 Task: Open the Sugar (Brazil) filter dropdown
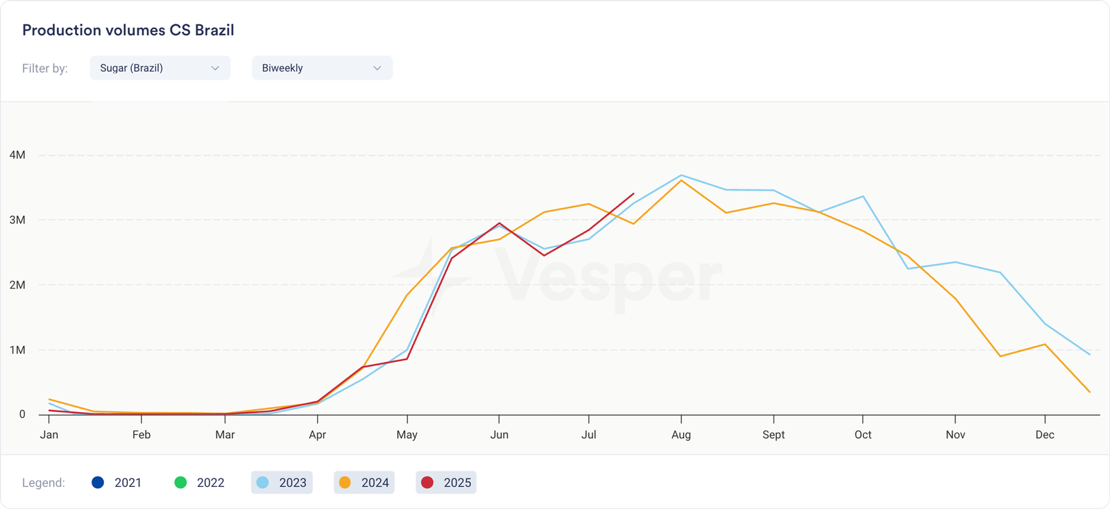pos(160,68)
